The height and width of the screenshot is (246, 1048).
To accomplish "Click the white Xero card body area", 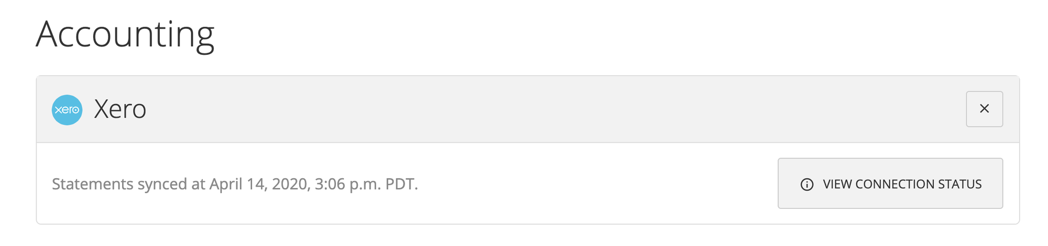I will (x=576, y=184).
